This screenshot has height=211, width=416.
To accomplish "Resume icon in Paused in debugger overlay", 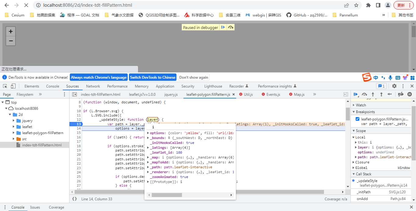I will pos(223,27).
